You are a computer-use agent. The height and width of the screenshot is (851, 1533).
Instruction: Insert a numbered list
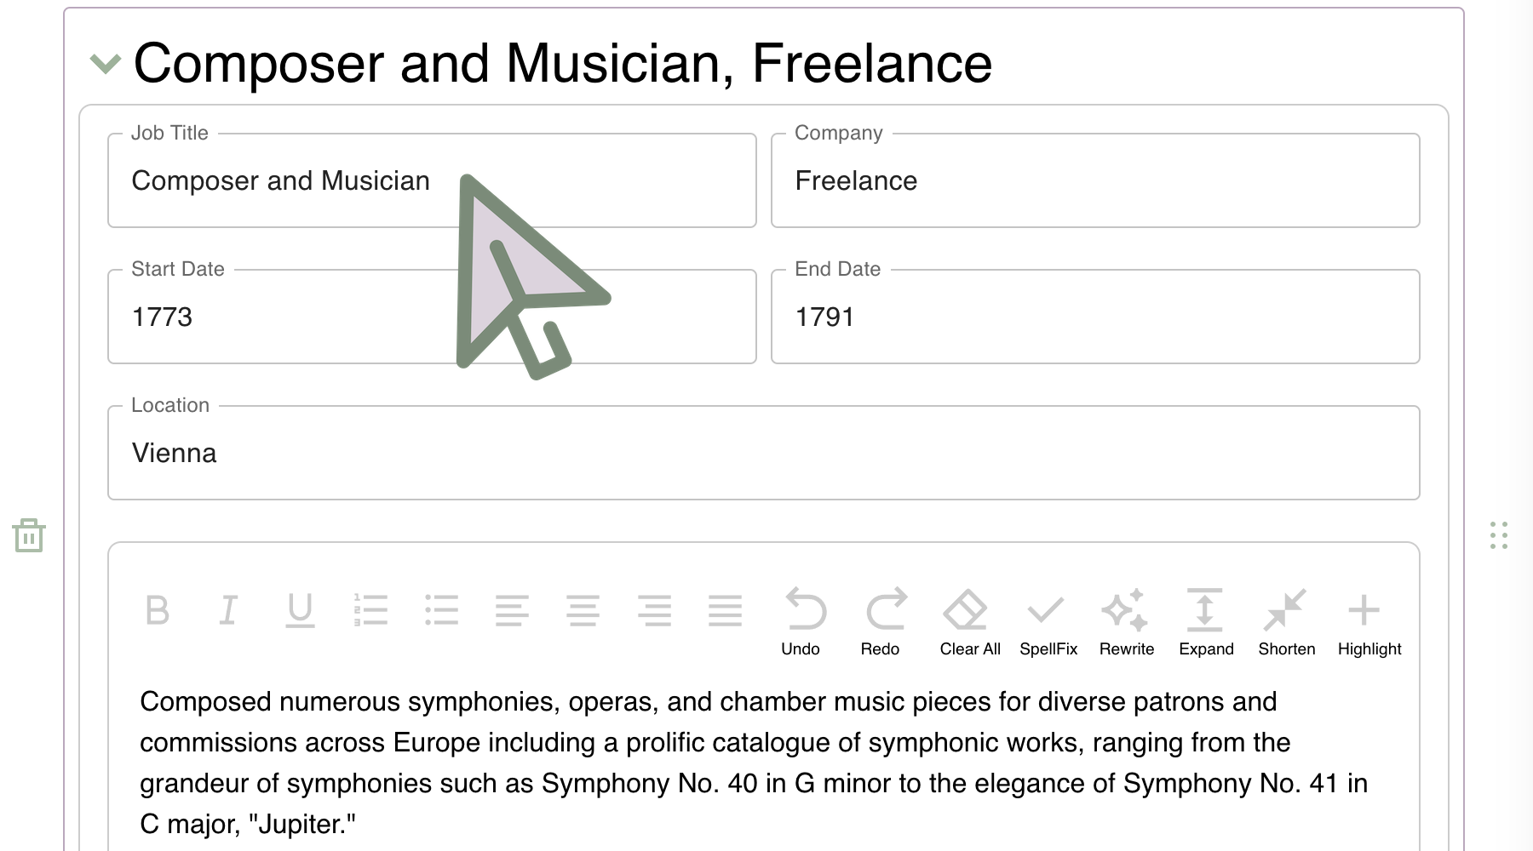click(x=370, y=610)
